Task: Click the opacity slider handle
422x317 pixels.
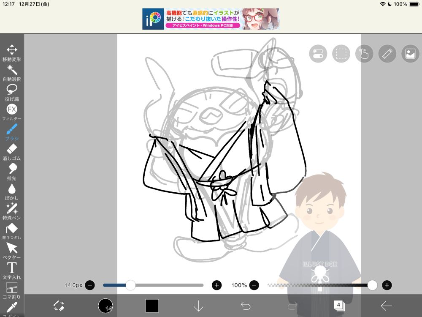Action: point(372,285)
